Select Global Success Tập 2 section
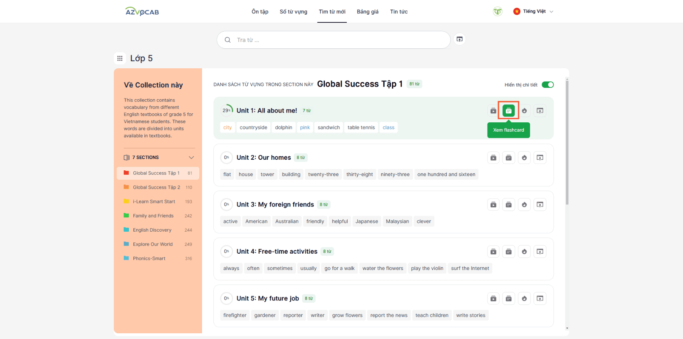 [x=158, y=187]
